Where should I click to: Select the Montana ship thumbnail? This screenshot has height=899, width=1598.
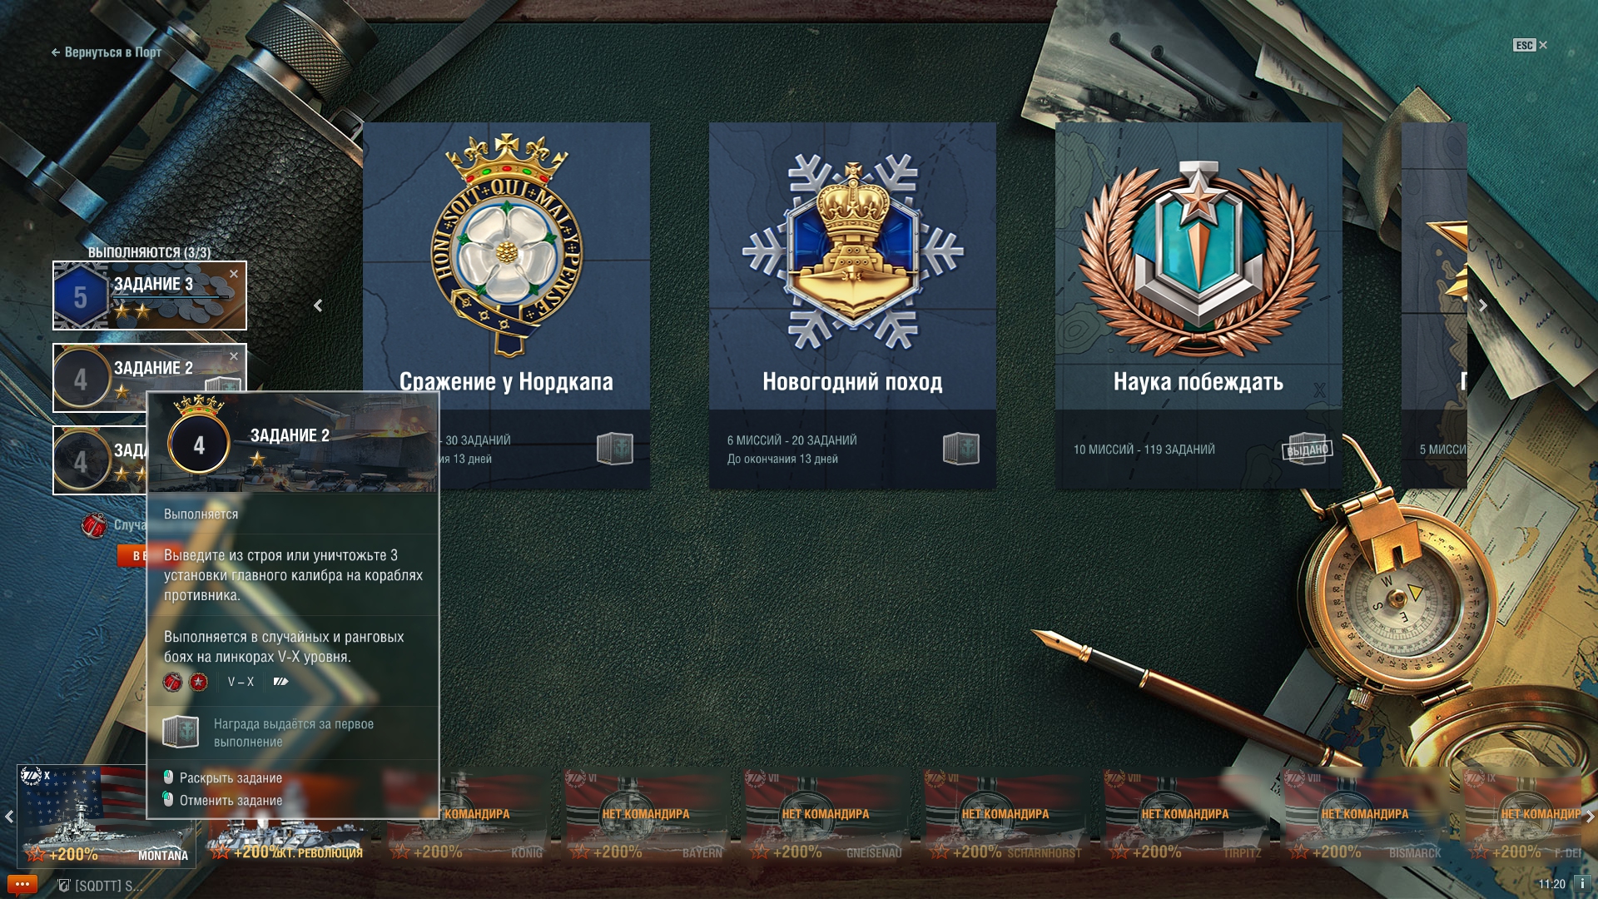107,817
